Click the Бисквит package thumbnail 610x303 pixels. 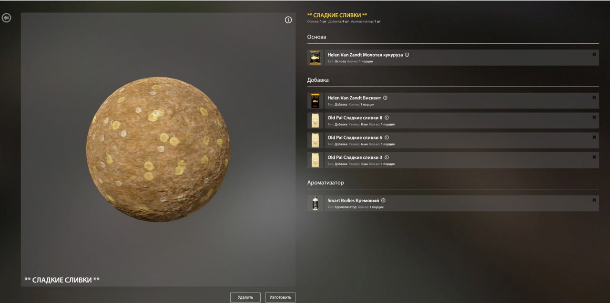[x=315, y=101]
